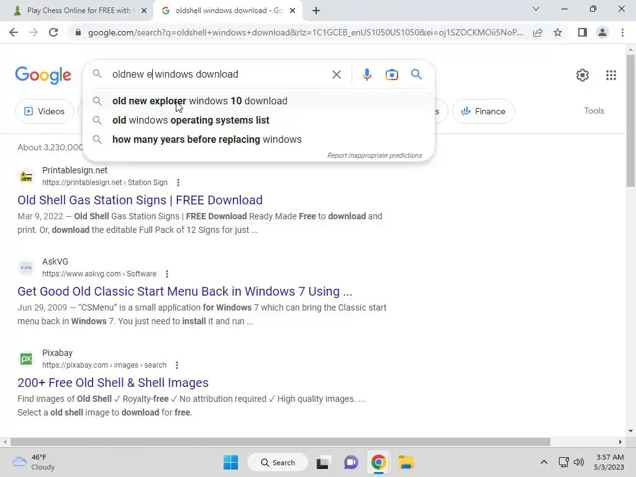The width and height of the screenshot is (636, 477).
Task: Choose suggestion old windows operating systems list
Action: (x=259, y=120)
